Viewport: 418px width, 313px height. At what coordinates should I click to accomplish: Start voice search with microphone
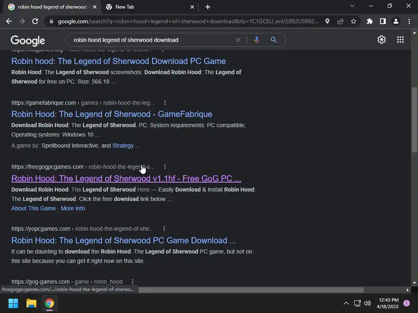[x=256, y=40]
